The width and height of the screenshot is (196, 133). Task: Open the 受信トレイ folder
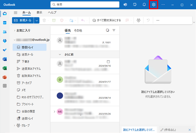tap(30, 47)
